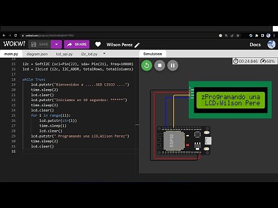The height and width of the screenshot is (208, 278).
Task: Click the translate icon in address bar
Action: click(220, 35)
